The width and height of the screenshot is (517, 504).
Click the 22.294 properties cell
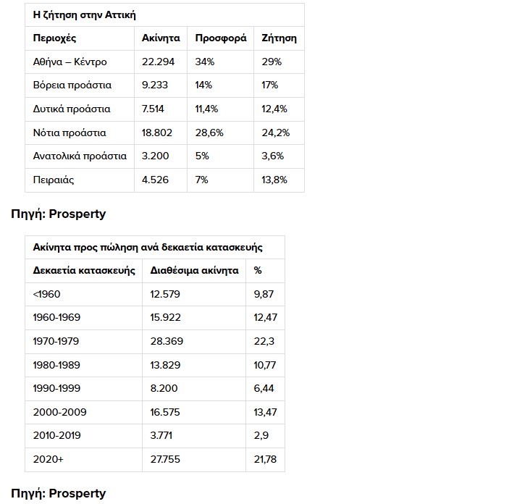point(158,62)
